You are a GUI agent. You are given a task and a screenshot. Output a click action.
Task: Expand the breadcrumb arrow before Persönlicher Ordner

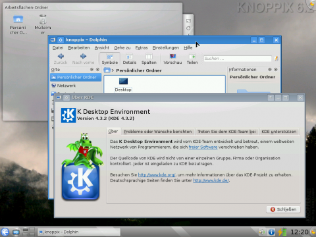(x=113, y=70)
